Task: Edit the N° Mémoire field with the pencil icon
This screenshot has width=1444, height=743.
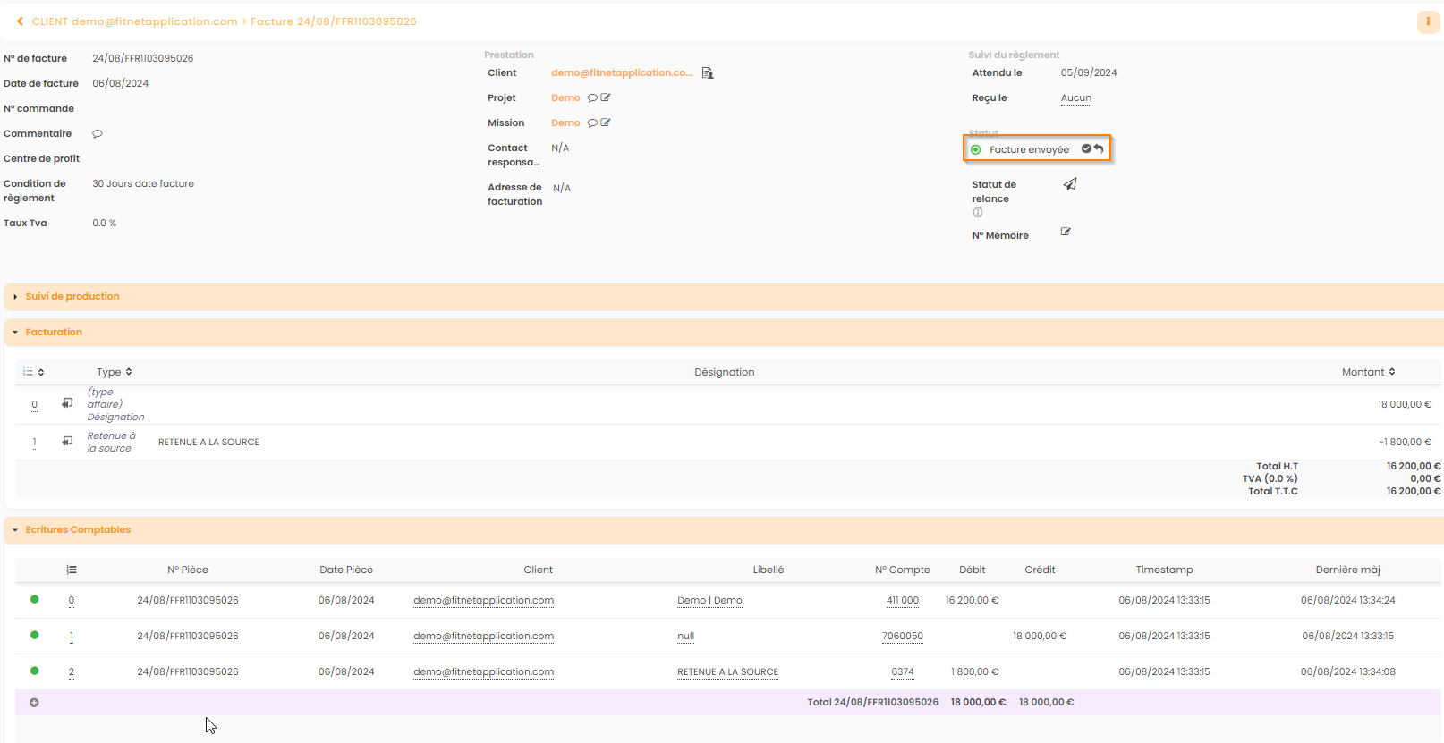Action: pyautogui.click(x=1066, y=232)
